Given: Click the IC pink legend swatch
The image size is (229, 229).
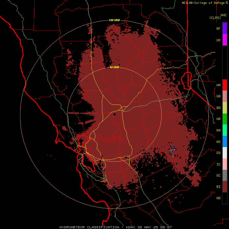Looking at the screenshot, I should coord(225,164).
